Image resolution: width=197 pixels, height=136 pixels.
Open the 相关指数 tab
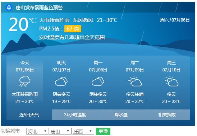[x=167, y=115]
